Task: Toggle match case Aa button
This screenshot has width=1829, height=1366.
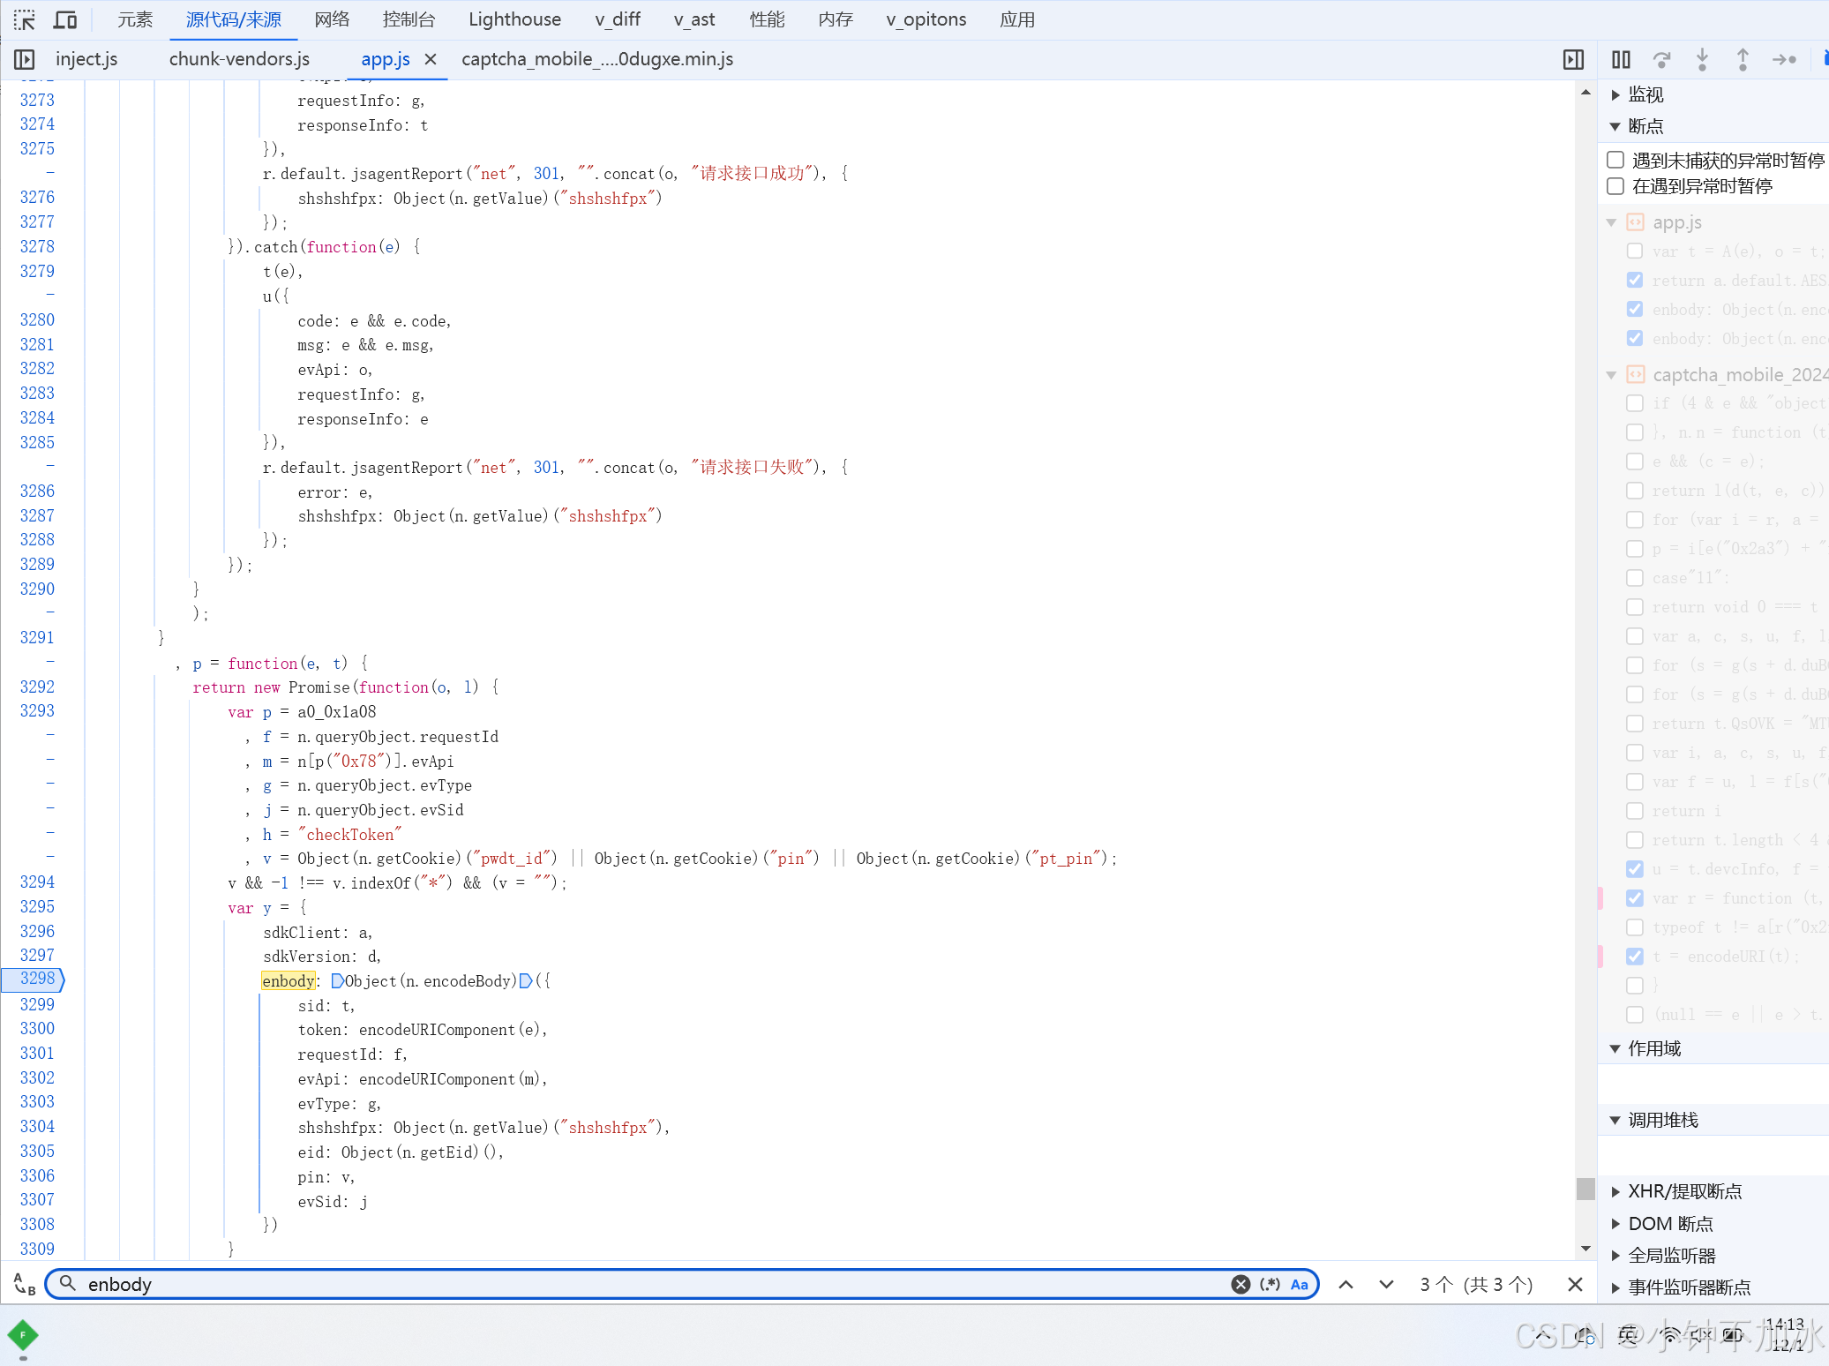Action: pos(1299,1284)
